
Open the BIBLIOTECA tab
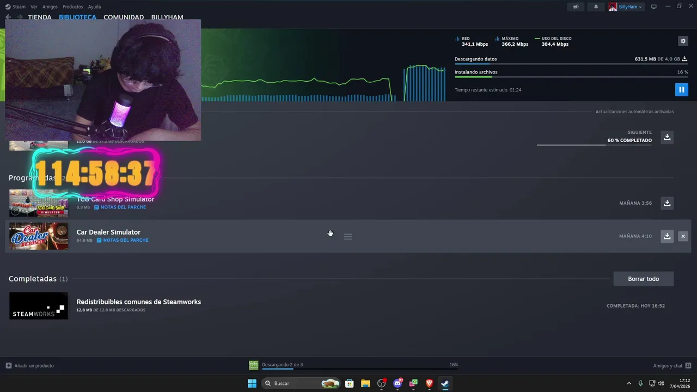[77, 17]
